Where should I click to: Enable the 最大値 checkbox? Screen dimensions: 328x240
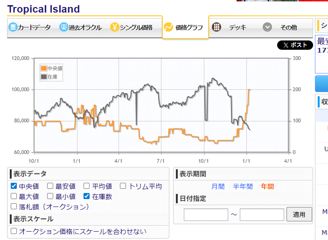pyautogui.click(x=14, y=196)
